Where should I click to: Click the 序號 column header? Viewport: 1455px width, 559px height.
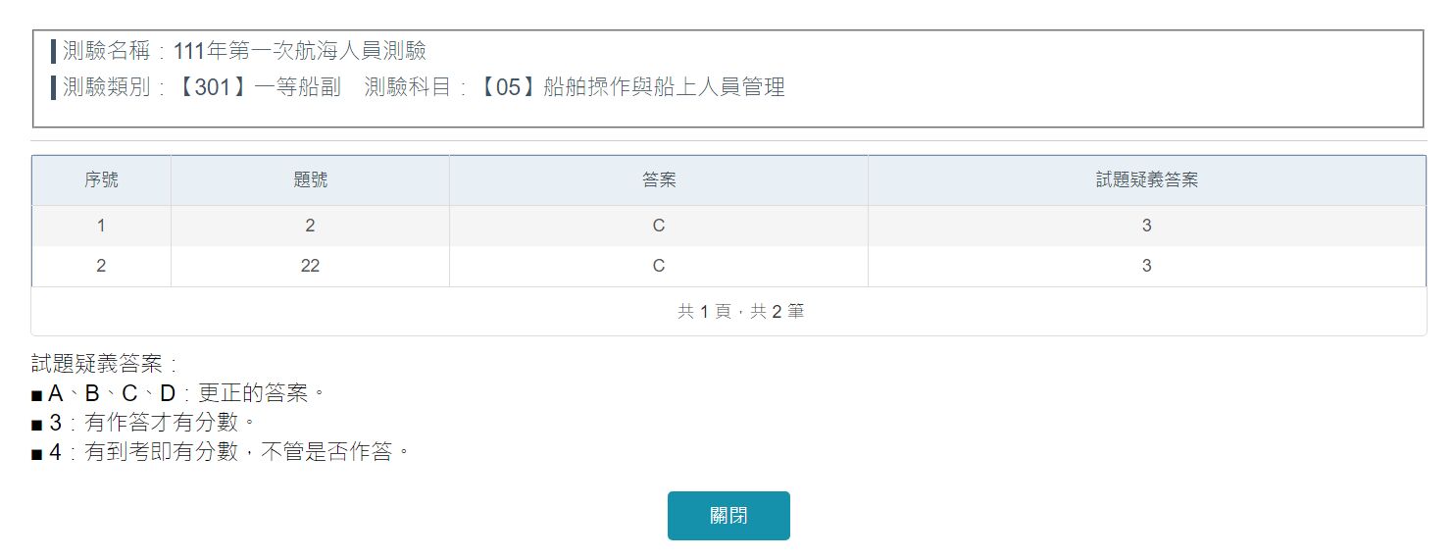pos(101,180)
